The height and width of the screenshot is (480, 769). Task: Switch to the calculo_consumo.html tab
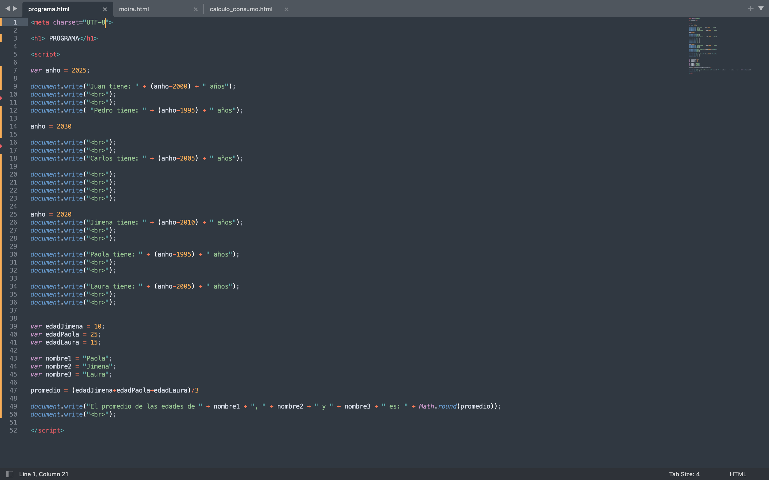point(241,9)
